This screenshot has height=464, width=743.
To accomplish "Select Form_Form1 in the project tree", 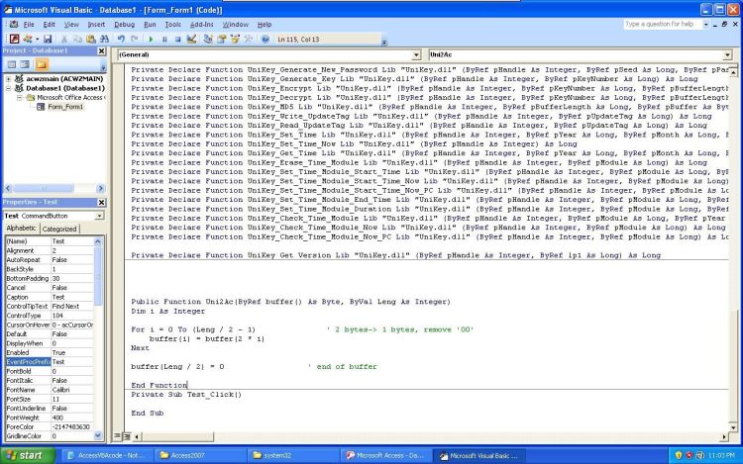I will click(65, 107).
